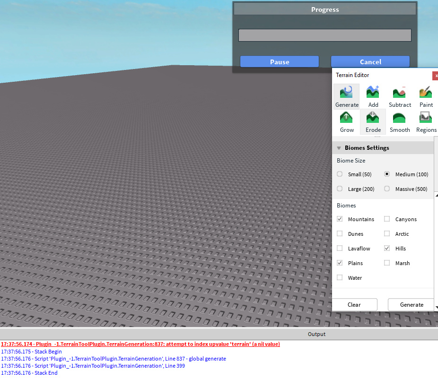Viewport: 438px width, 379px height.
Task: Disable the Mountains biome checkbox
Action: tap(340, 219)
